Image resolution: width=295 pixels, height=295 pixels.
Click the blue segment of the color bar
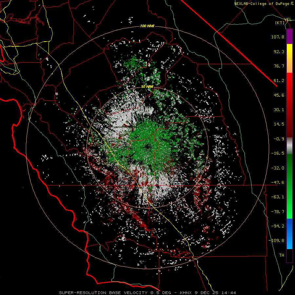(289, 234)
